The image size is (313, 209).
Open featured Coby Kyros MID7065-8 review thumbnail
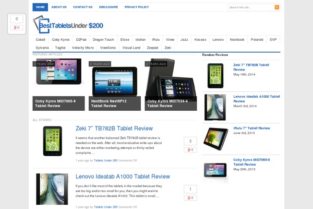58,77
